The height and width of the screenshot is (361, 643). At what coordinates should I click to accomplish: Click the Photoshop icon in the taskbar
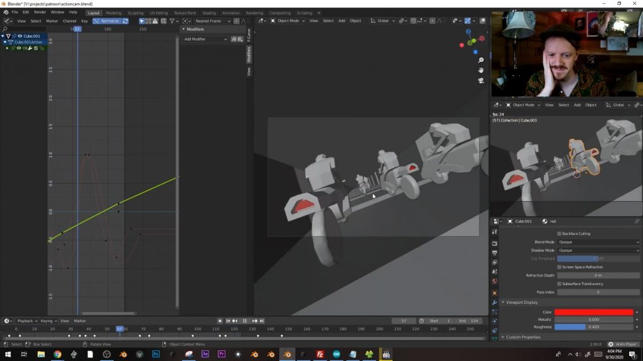(x=156, y=354)
